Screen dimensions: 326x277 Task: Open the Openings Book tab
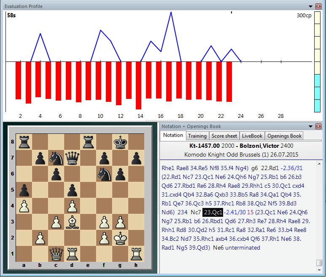pos(285,136)
